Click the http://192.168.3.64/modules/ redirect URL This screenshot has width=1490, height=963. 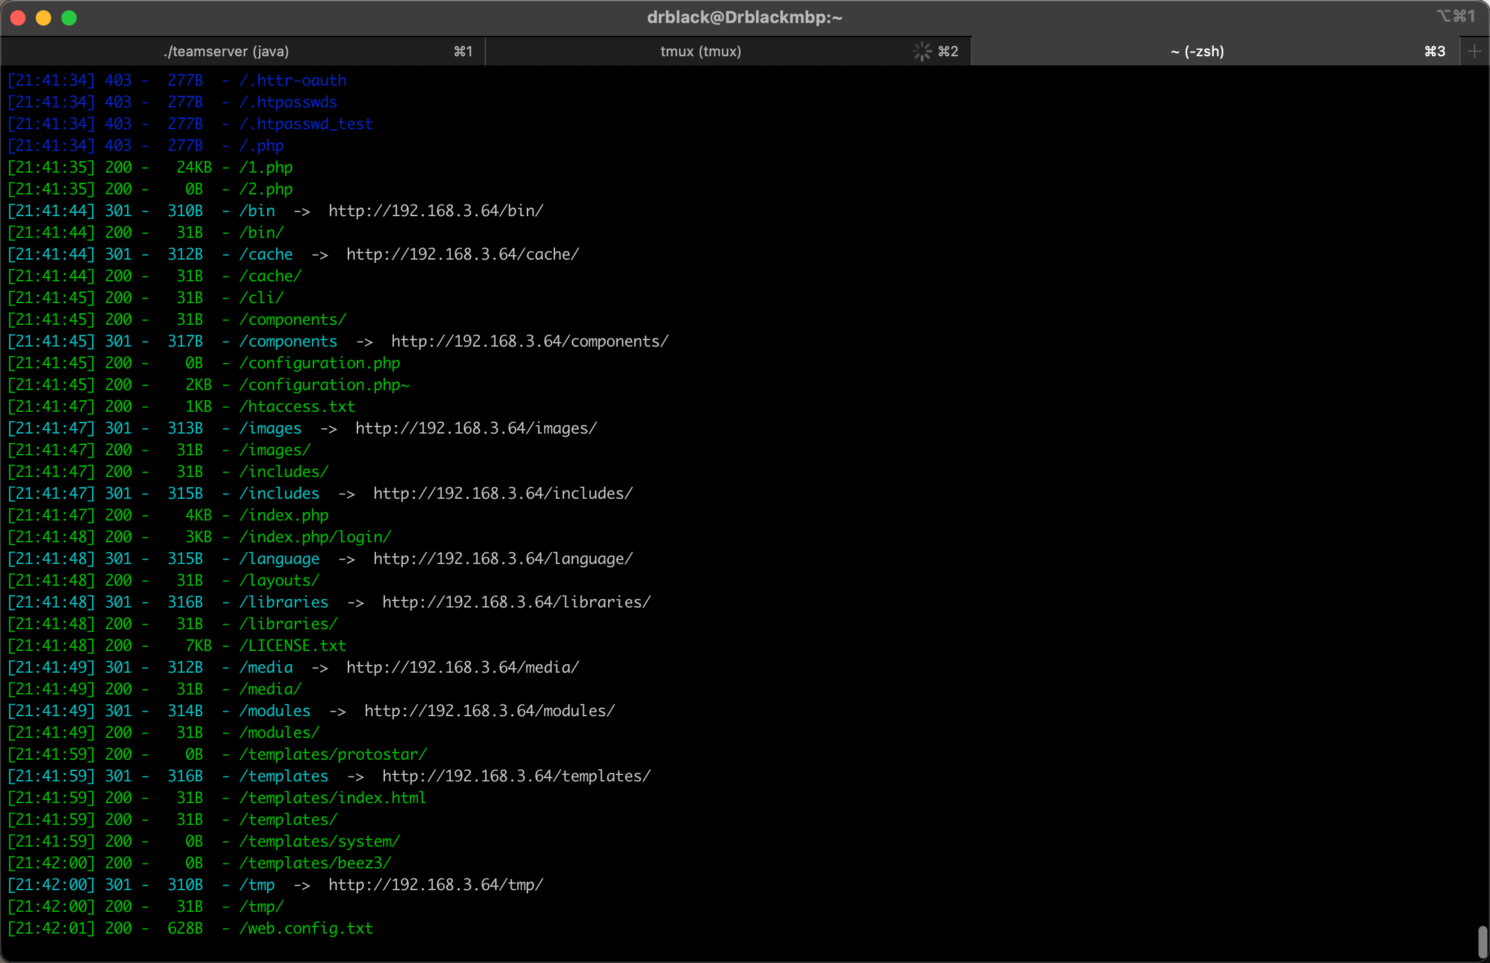coord(490,711)
